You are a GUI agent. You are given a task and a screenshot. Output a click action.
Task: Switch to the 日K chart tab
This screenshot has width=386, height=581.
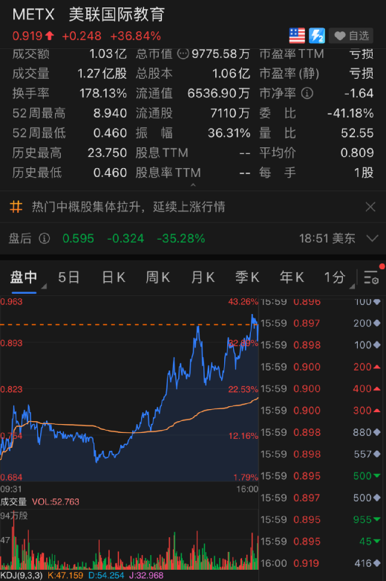pos(114,277)
